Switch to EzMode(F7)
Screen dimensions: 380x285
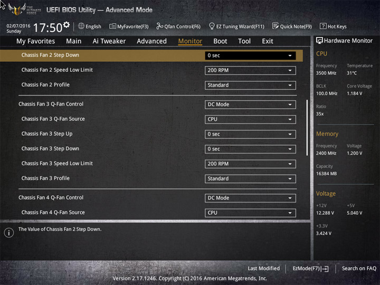tap(310, 269)
